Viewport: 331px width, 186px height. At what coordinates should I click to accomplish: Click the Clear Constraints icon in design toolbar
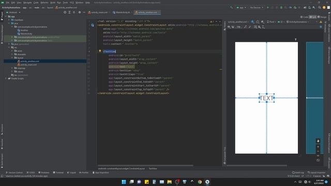click(x=245, y=27)
